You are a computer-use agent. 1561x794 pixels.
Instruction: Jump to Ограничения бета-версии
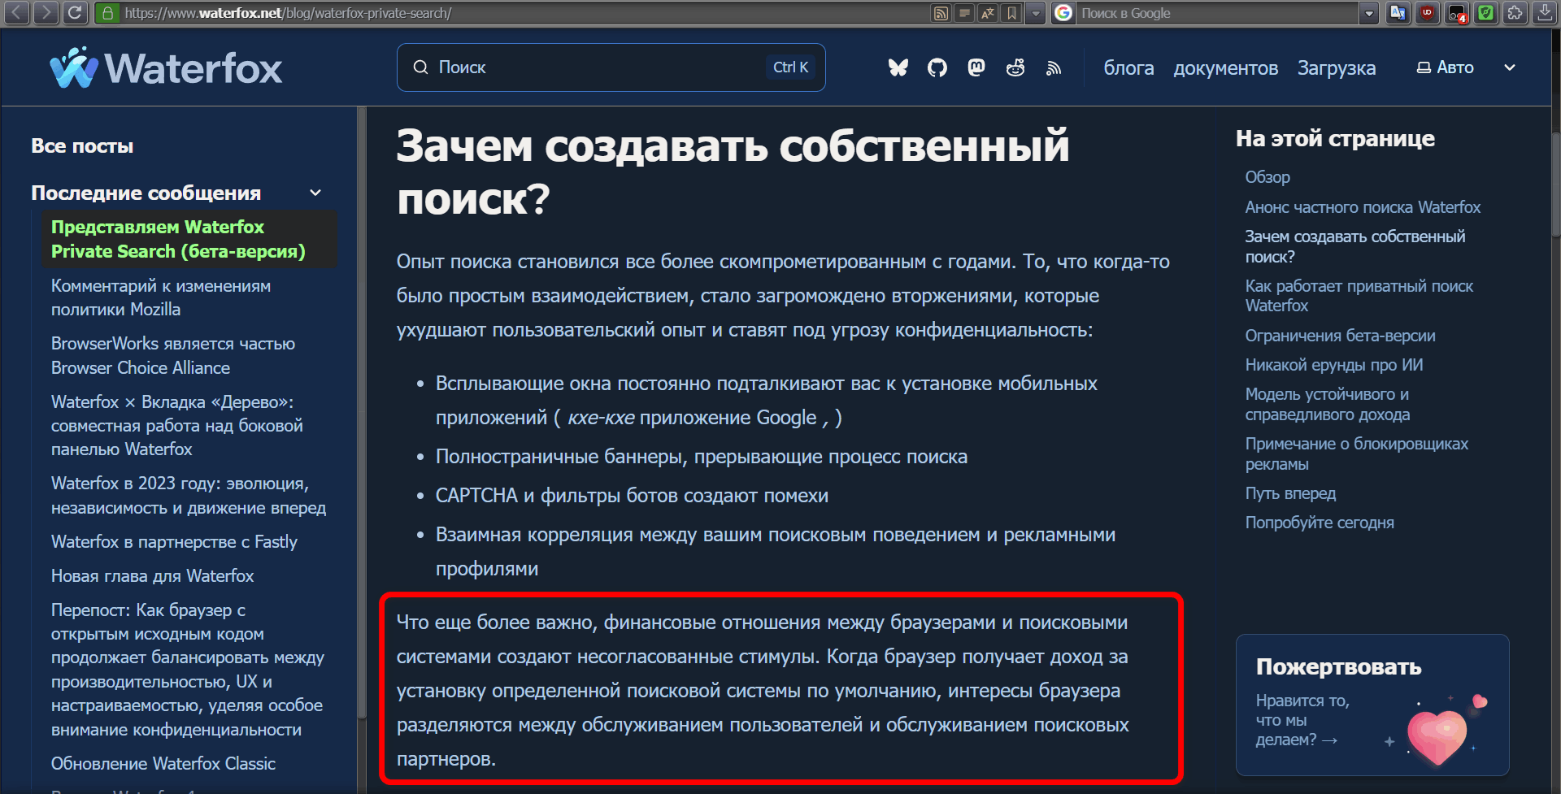coord(1340,336)
